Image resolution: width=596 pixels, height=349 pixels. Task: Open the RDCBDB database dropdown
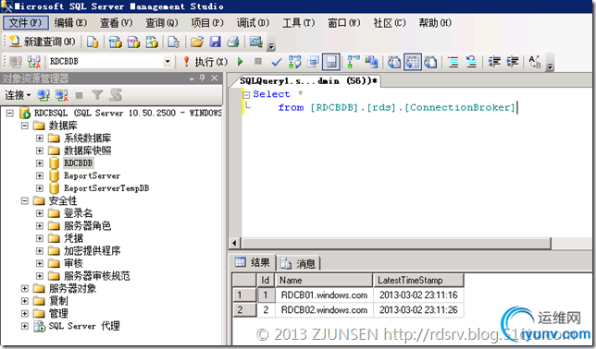coord(168,62)
